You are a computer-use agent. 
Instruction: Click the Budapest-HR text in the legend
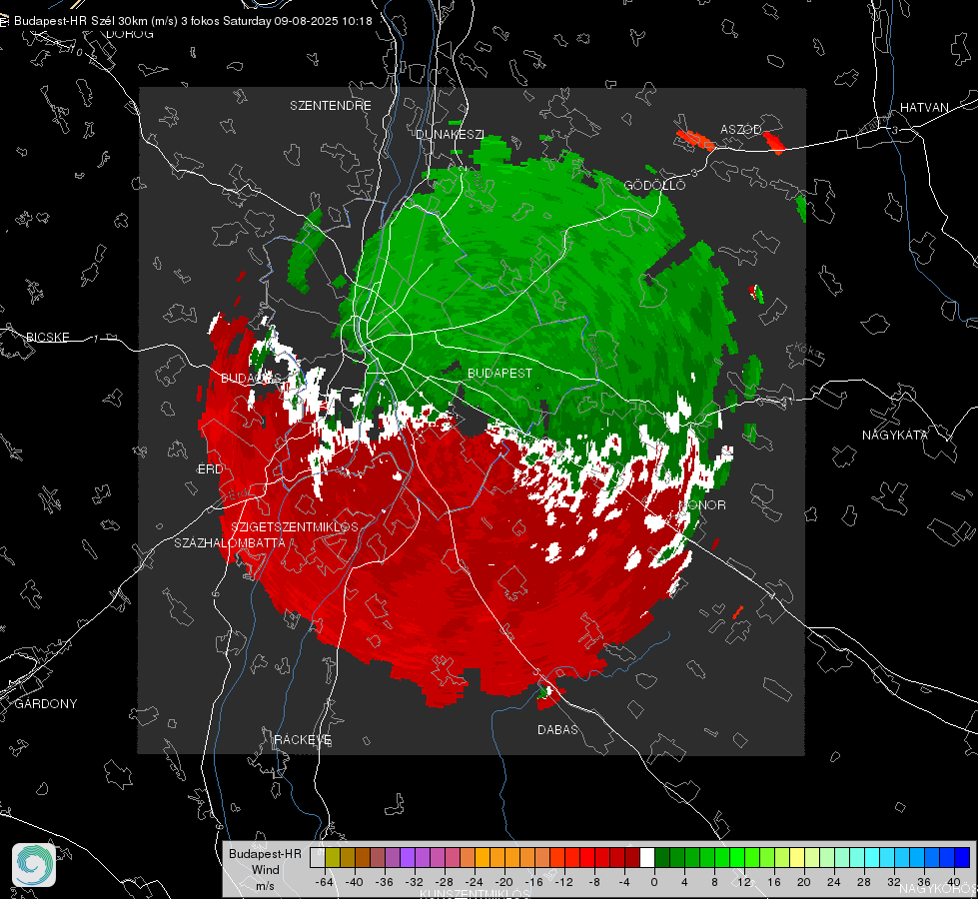[x=265, y=854]
